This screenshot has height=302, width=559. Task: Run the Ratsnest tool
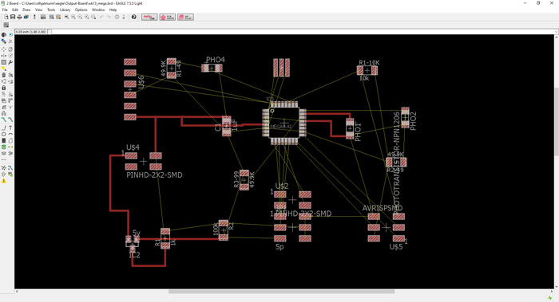coord(4,167)
